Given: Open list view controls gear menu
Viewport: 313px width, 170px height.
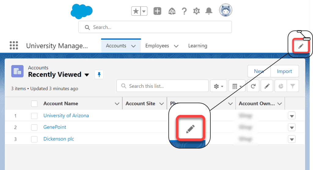Looking at the screenshot, I should tap(218, 86).
